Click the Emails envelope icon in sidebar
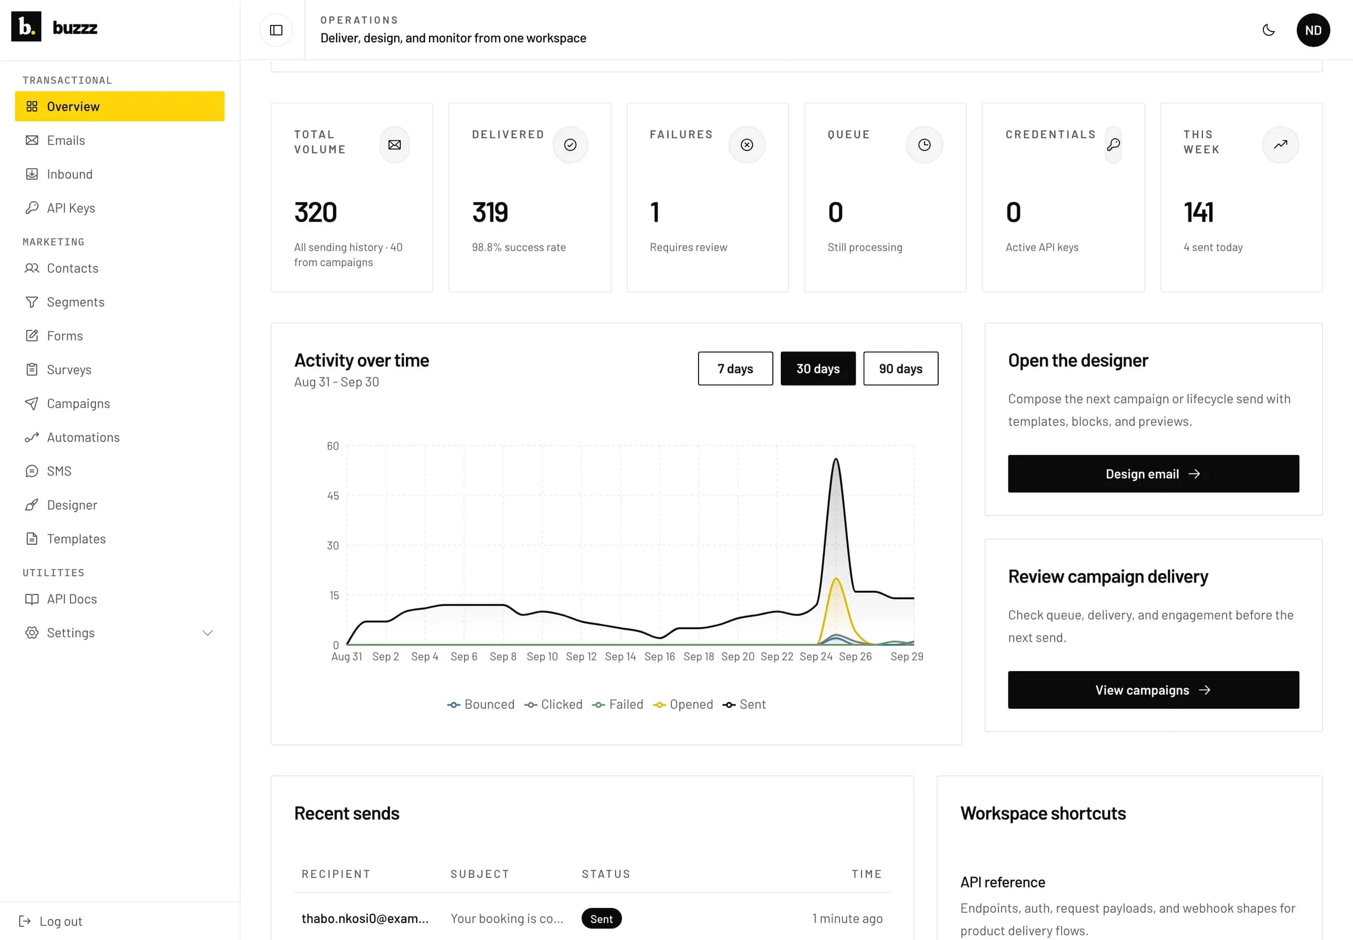The image size is (1353, 940). pyautogui.click(x=32, y=140)
